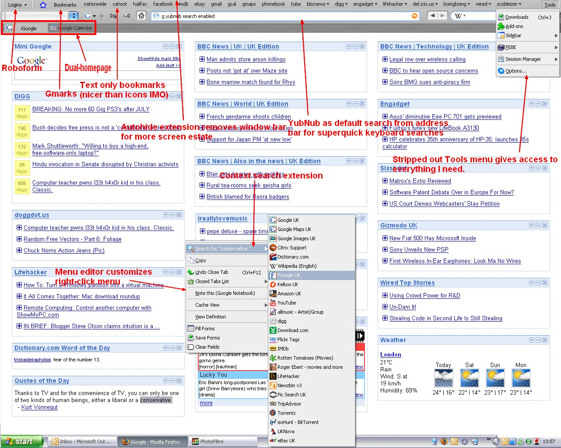This screenshot has height=448, width=561.
Task: Select Rotten Tomatoes (Movies) search engine
Action: click(x=311, y=358)
